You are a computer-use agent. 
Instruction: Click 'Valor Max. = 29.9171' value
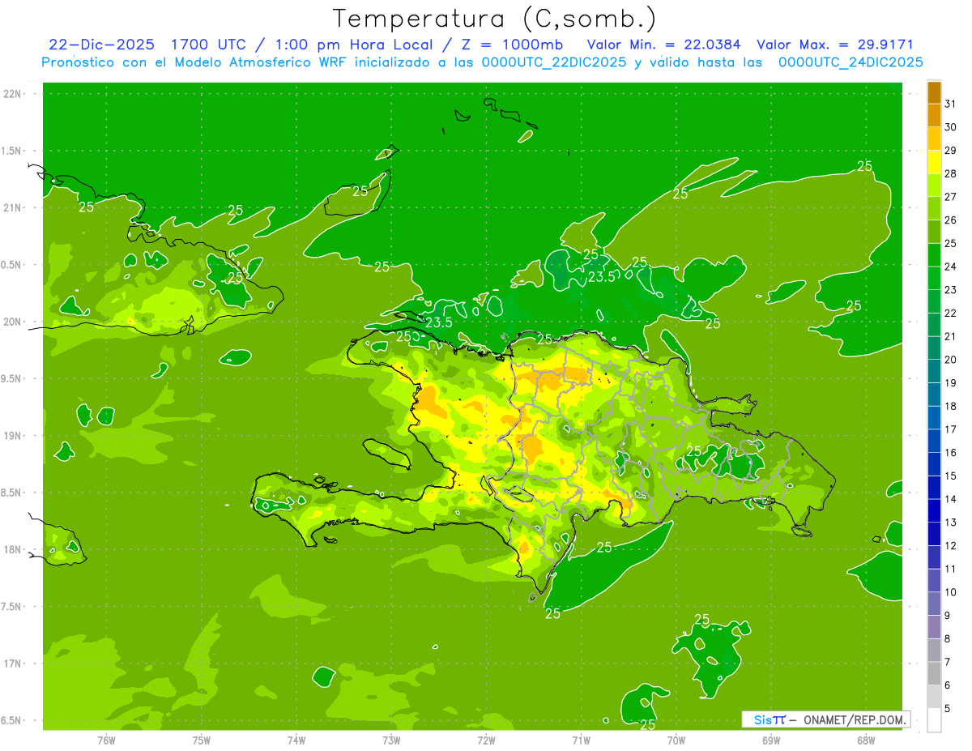tap(834, 45)
